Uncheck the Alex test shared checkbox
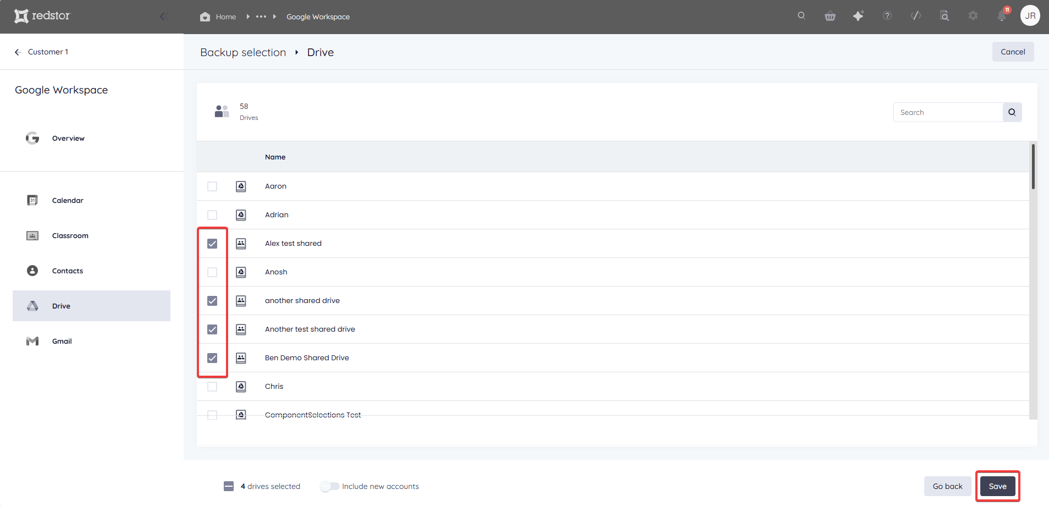Screen dimensions: 1049x506 pos(212,244)
